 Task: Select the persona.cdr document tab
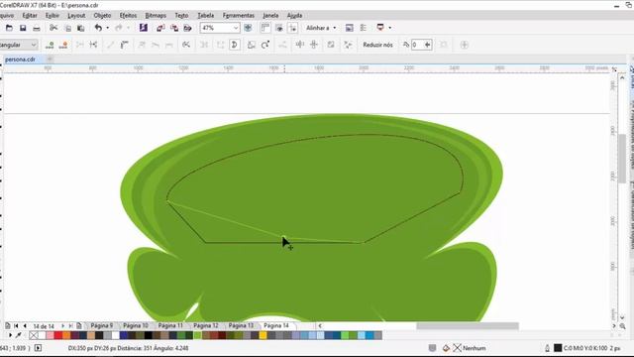(x=20, y=59)
